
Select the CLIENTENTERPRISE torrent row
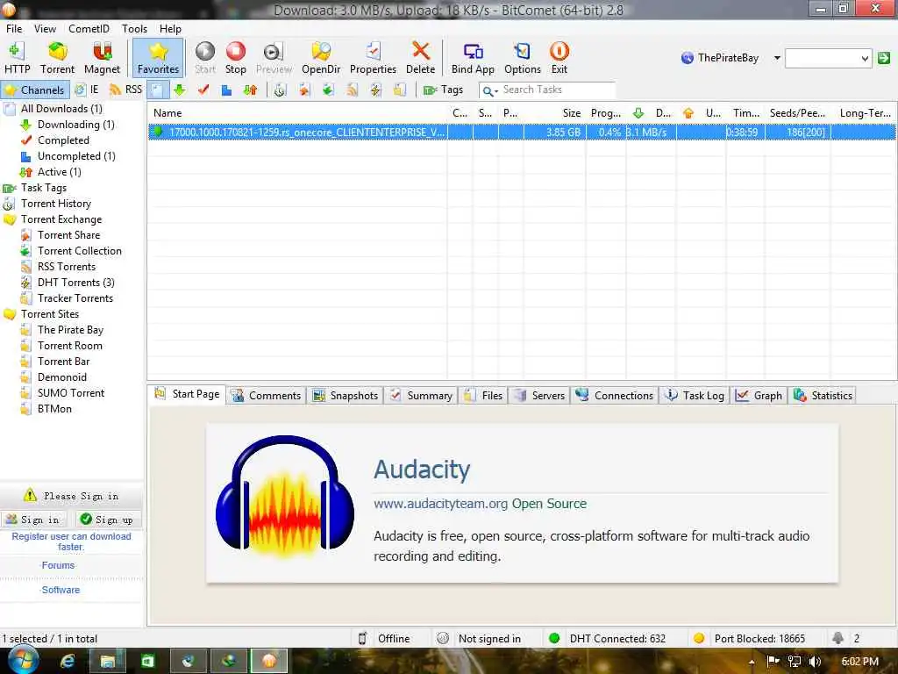(x=521, y=133)
